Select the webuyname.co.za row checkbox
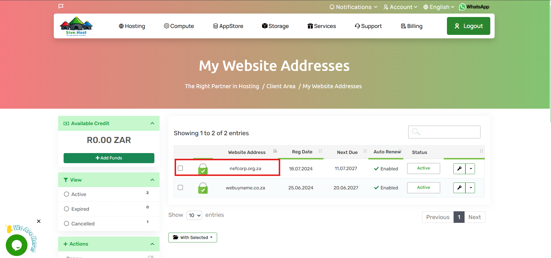Viewport: 551px width, 258px height. [180, 187]
